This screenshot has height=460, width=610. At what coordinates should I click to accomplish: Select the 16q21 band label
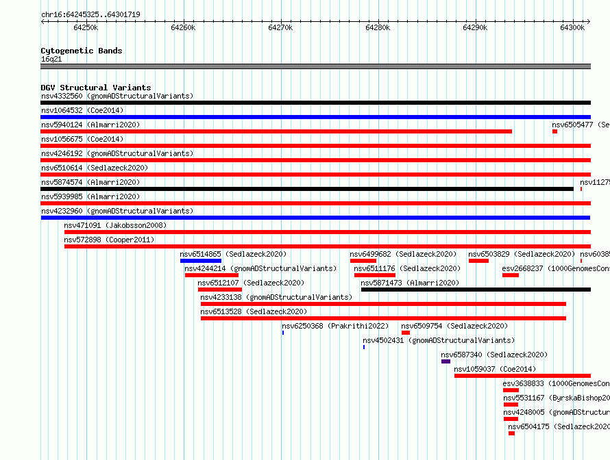coord(51,59)
